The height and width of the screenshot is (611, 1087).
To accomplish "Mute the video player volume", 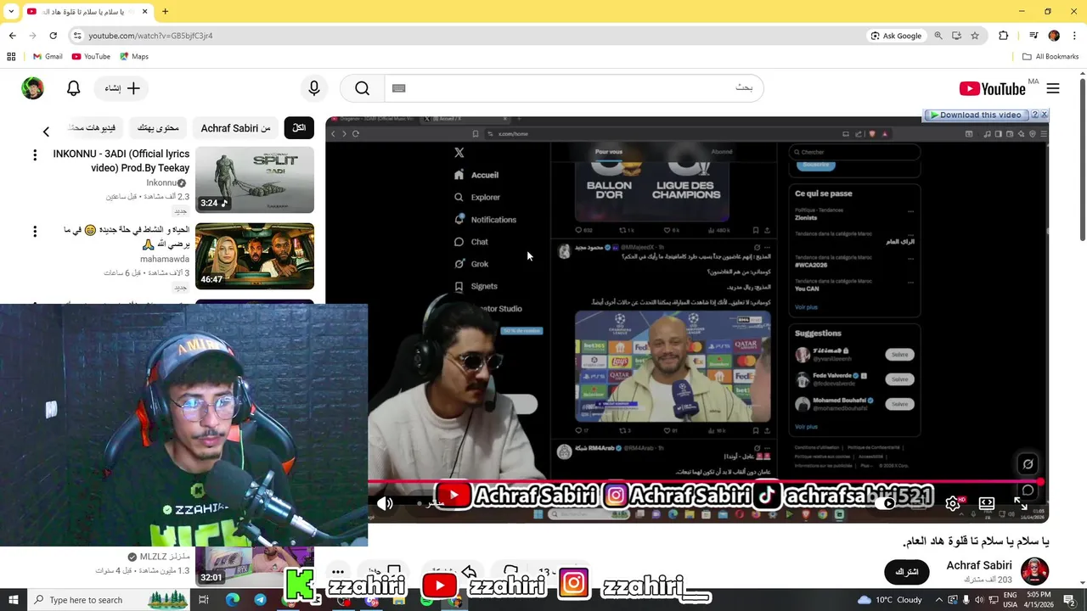I will click(x=385, y=503).
